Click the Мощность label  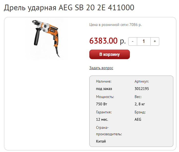(105, 97)
